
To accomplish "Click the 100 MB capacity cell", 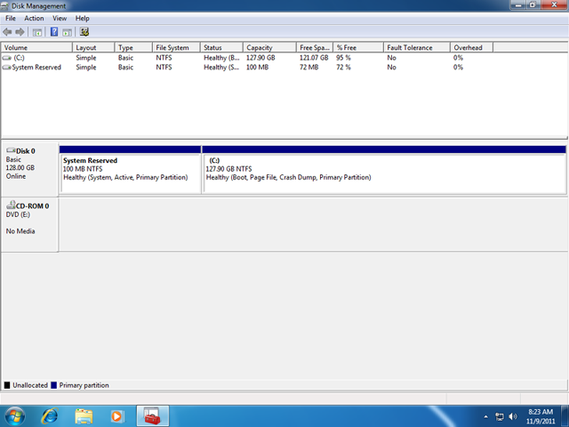I will (257, 68).
